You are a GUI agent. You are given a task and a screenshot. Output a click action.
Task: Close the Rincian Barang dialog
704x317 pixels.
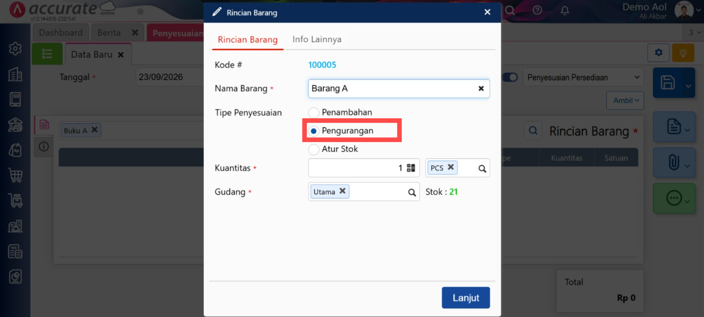point(487,12)
